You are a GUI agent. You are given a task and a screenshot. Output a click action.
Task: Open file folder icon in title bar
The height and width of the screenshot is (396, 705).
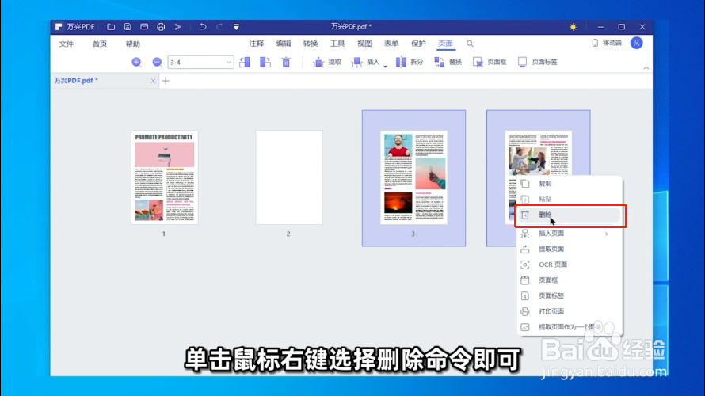pos(111,27)
